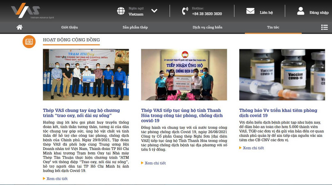Click the globe language icon

[x=121, y=11]
